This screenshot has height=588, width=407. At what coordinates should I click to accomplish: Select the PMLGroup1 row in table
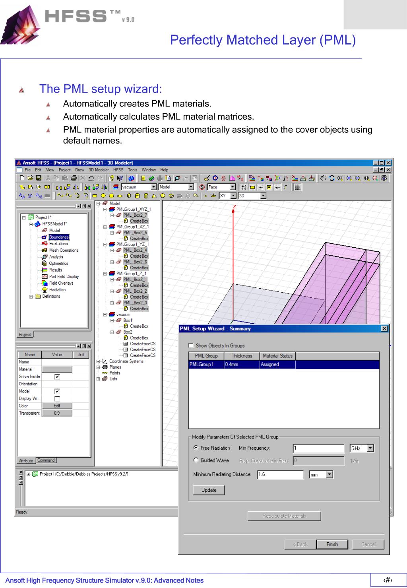click(x=284, y=365)
